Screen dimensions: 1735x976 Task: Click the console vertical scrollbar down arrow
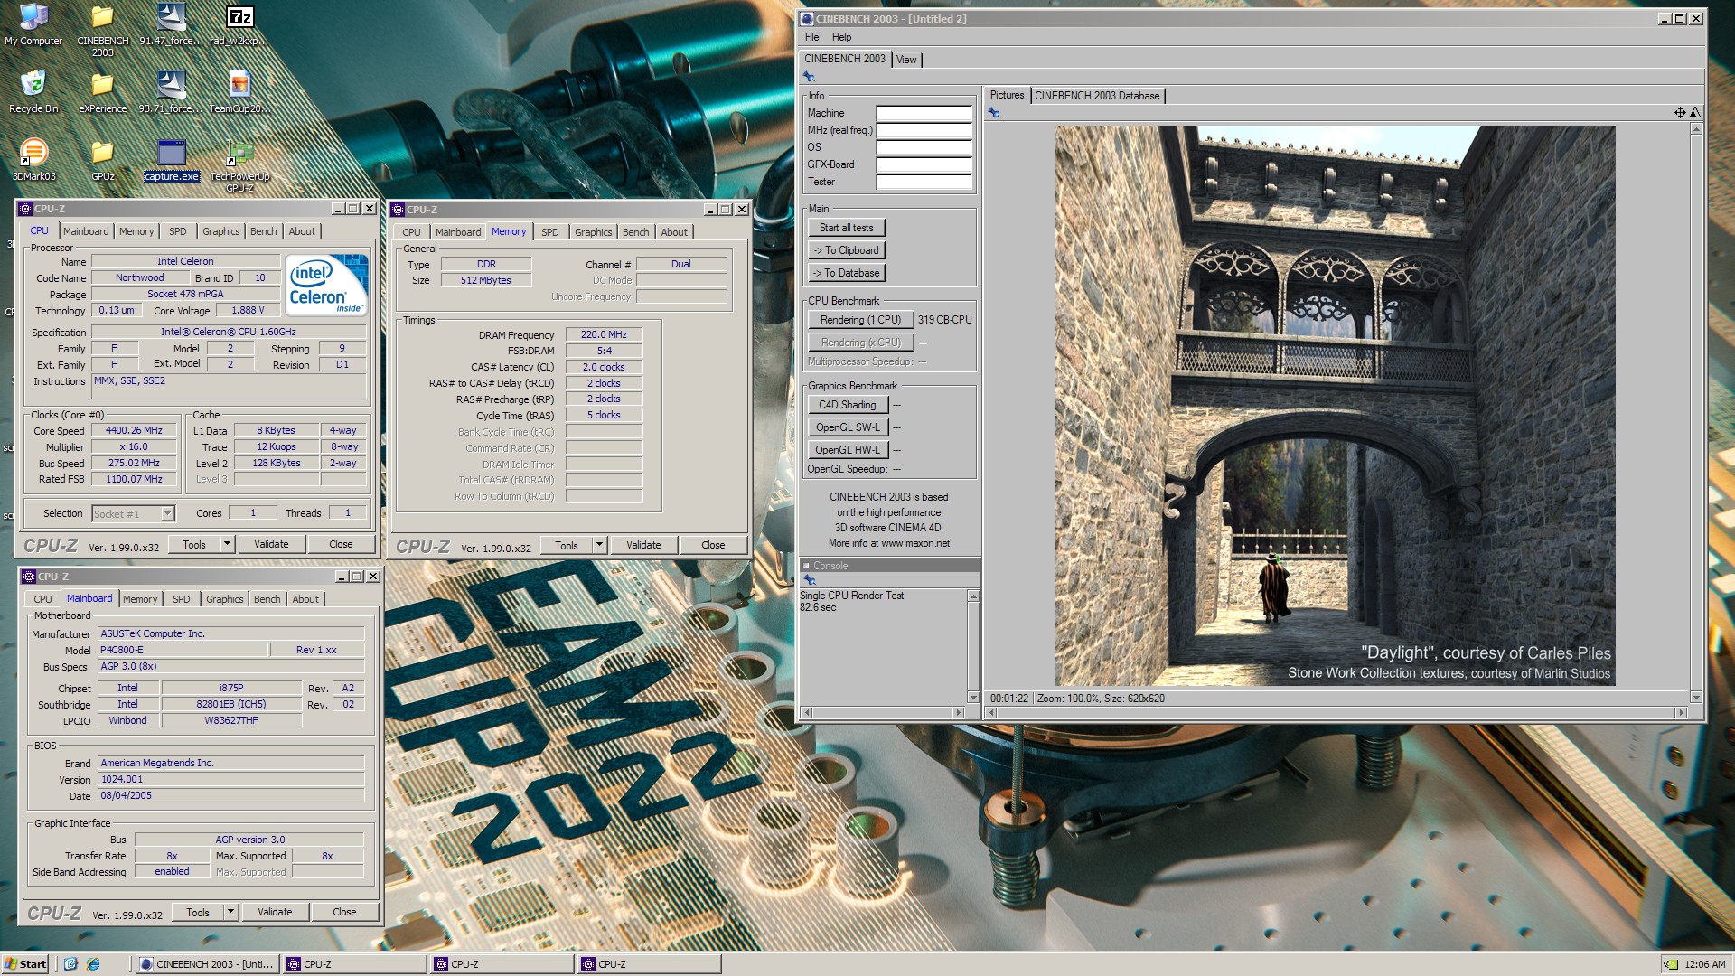coord(973,698)
